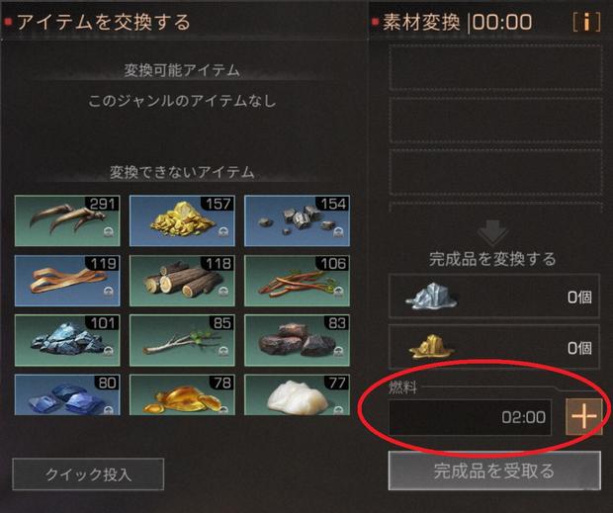613x513 pixels.
Task: Select the claws item with 291 count
Action: (67, 220)
